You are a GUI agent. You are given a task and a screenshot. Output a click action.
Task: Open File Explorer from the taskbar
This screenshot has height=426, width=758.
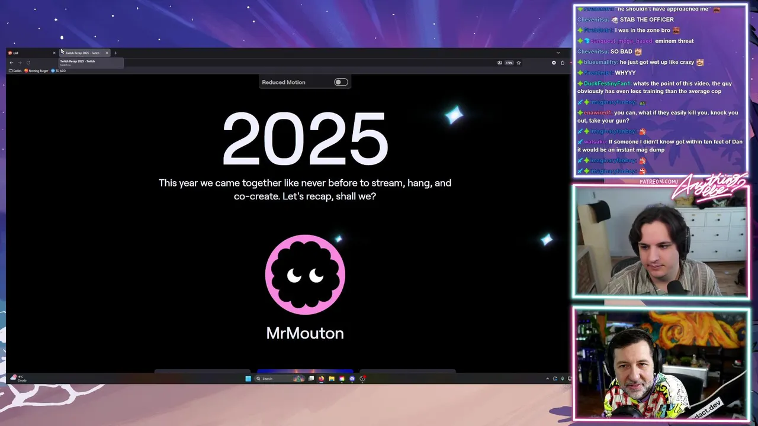[332, 379]
